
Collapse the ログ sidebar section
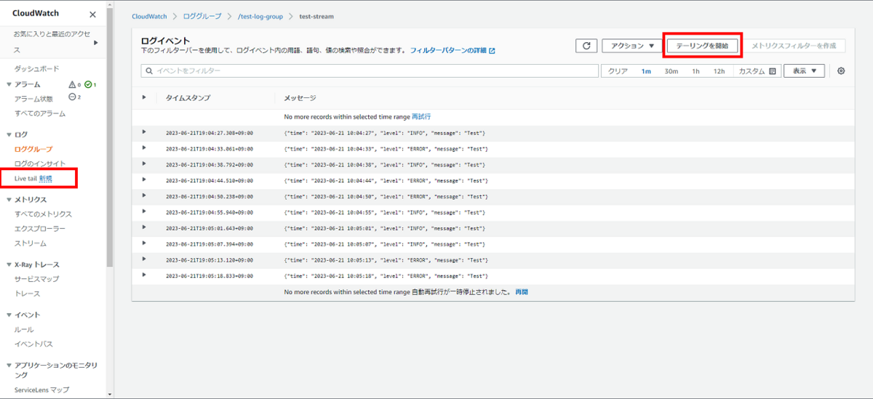[x=8, y=135]
